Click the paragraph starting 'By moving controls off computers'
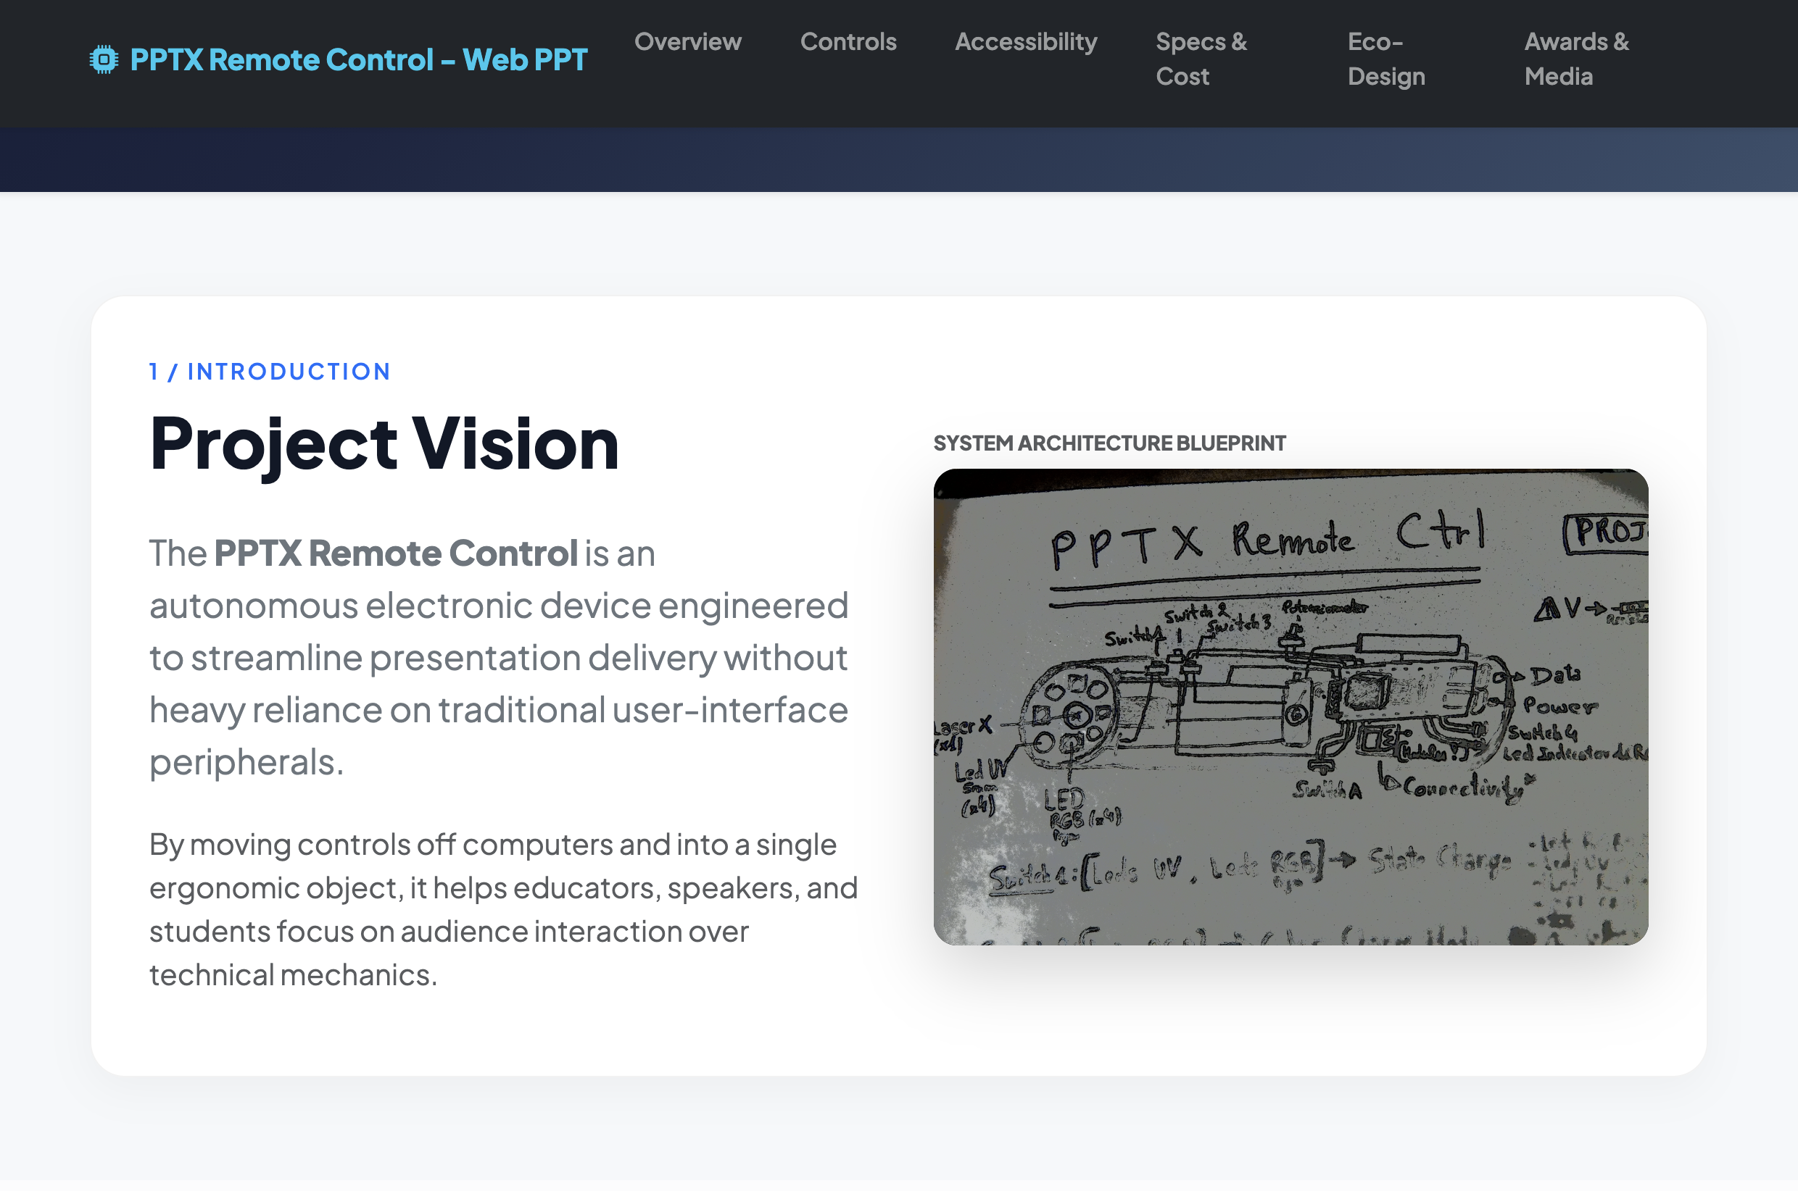1798x1191 pixels. click(x=505, y=909)
